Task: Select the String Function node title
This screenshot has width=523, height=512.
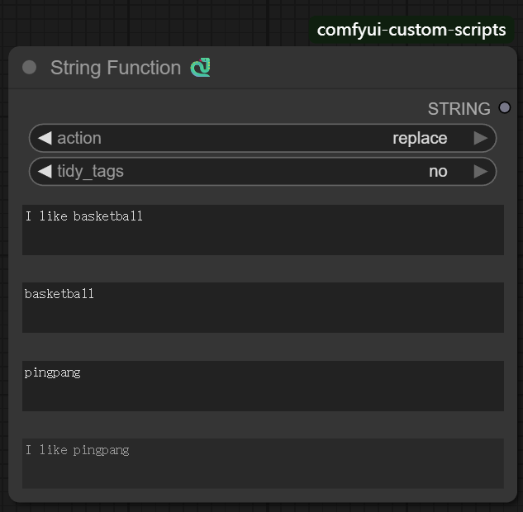Action: click(x=116, y=68)
